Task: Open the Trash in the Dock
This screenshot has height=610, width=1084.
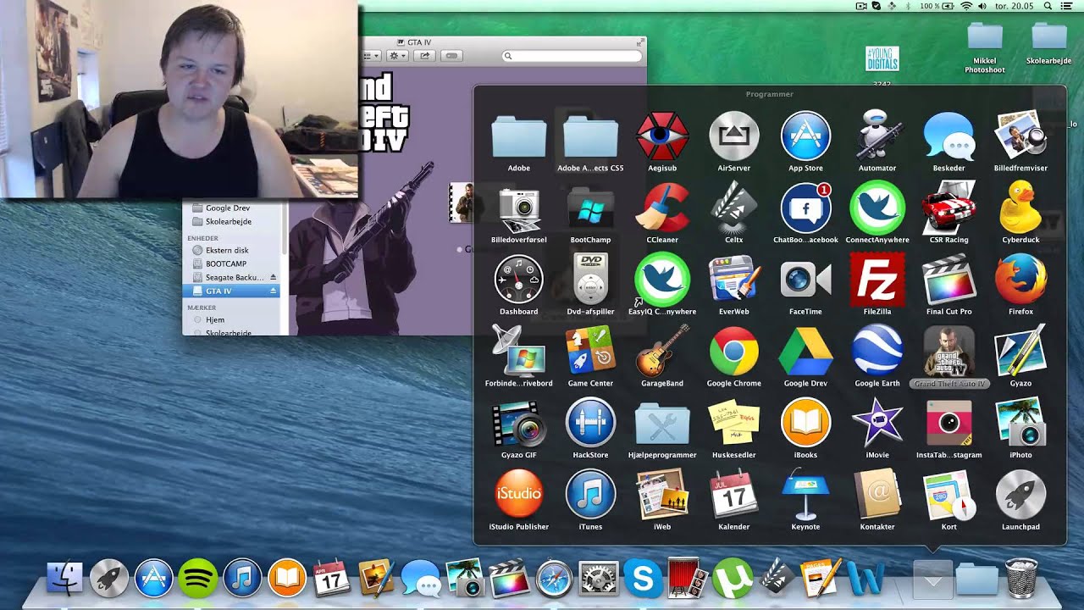Action: [x=1021, y=578]
